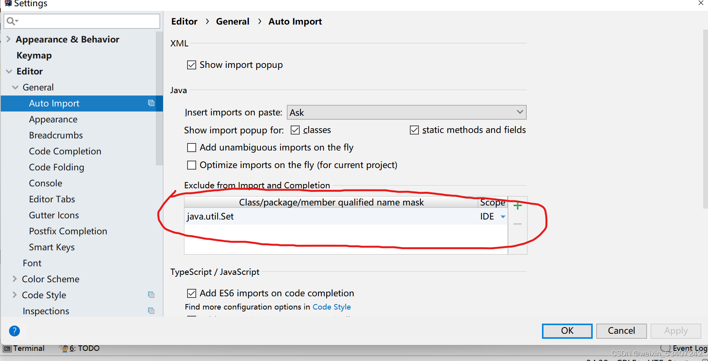Click the project-level icon beside Inspections

151,311
